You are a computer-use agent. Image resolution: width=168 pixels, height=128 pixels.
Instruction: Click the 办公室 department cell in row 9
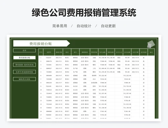[x=75, y=86]
